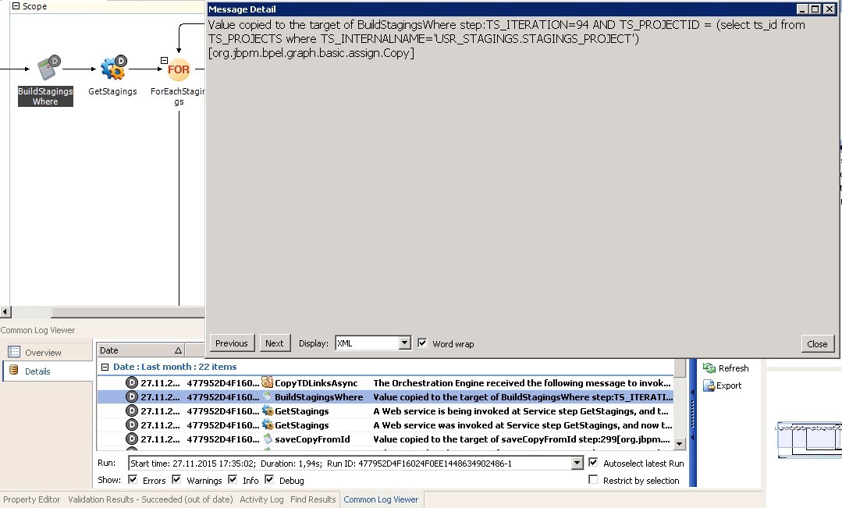Select log message 'A Web service is being invoked'
Viewport: 842px width, 508px height.
520,410
